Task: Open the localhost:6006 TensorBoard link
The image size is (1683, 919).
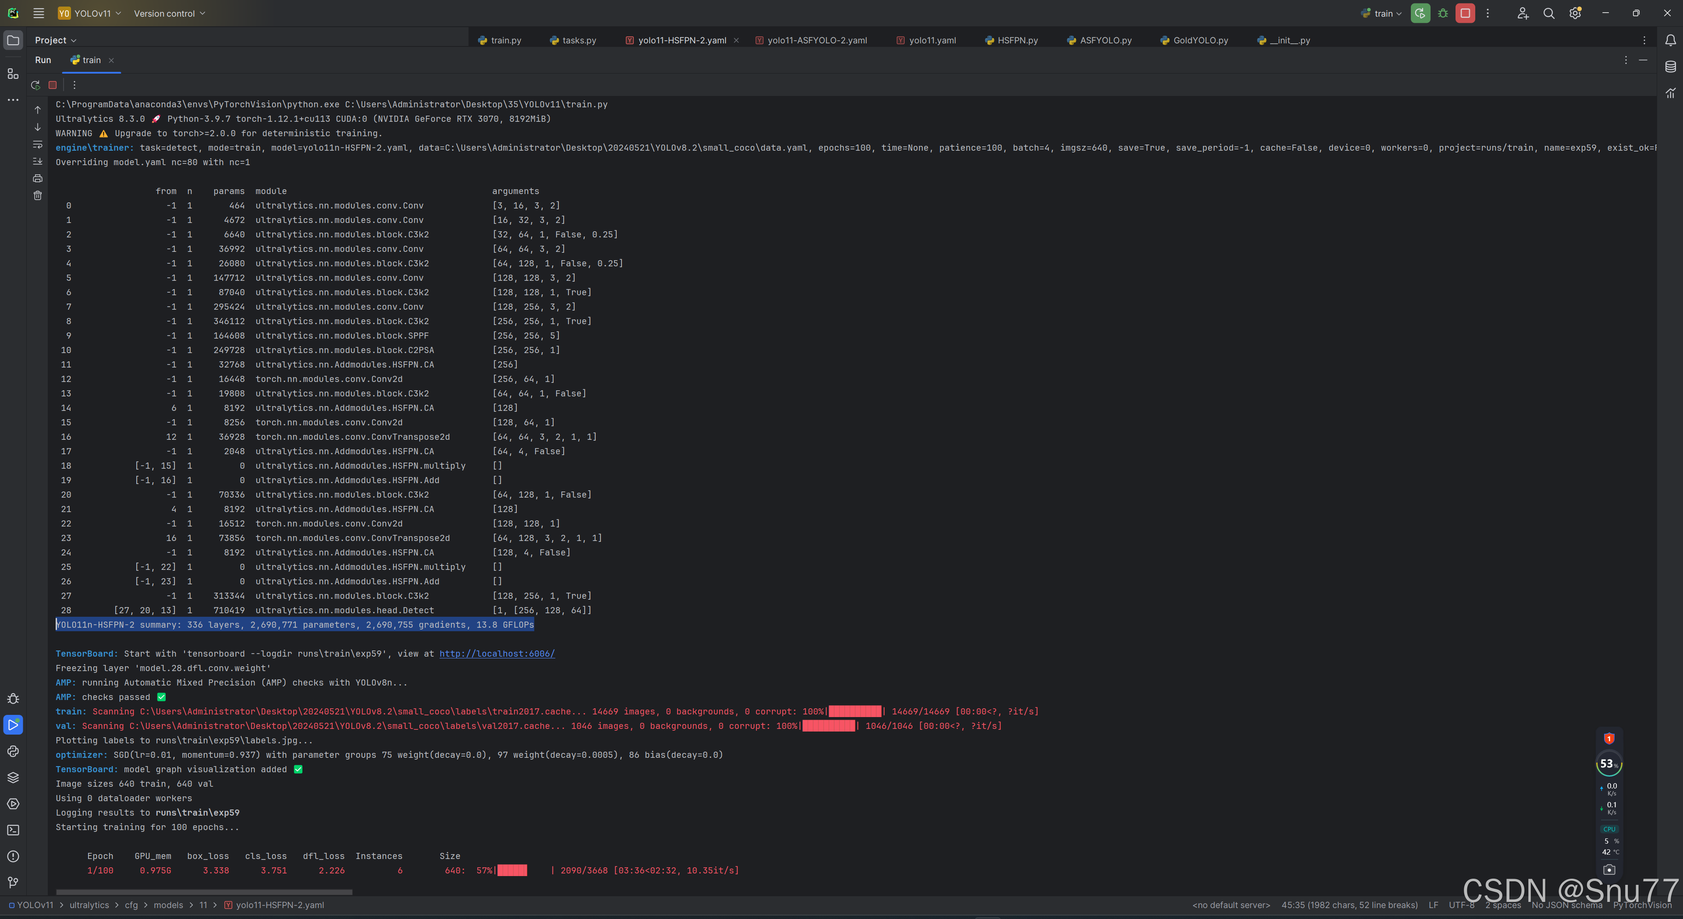Action: [x=497, y=654]
